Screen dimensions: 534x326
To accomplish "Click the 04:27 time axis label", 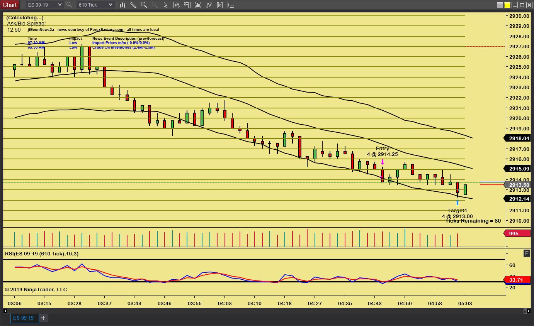I will (315, 304).
